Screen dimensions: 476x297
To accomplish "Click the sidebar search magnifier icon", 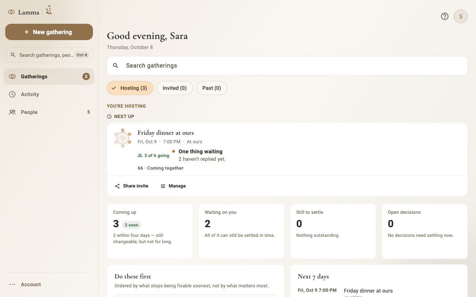I will coord(13,55).
